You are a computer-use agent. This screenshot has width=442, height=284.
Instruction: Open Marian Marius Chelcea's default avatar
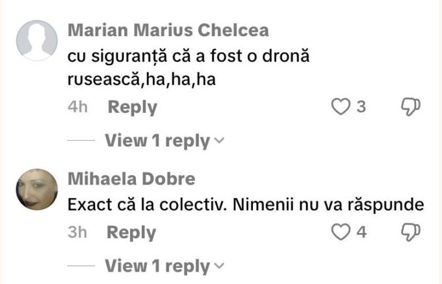[36, 41]
